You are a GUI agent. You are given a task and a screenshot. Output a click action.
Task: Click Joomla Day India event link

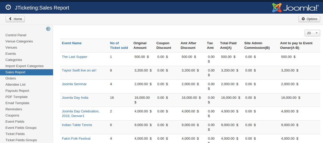point(75,98)
